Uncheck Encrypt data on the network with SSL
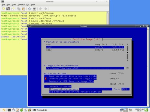 coord(75,92)
